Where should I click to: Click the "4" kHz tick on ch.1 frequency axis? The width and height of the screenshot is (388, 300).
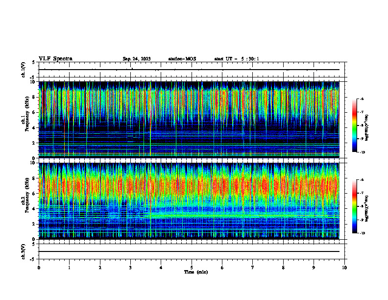34,128
